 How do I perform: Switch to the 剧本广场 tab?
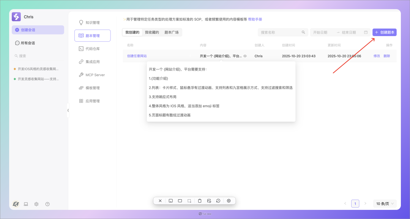[x=172, y=33]
